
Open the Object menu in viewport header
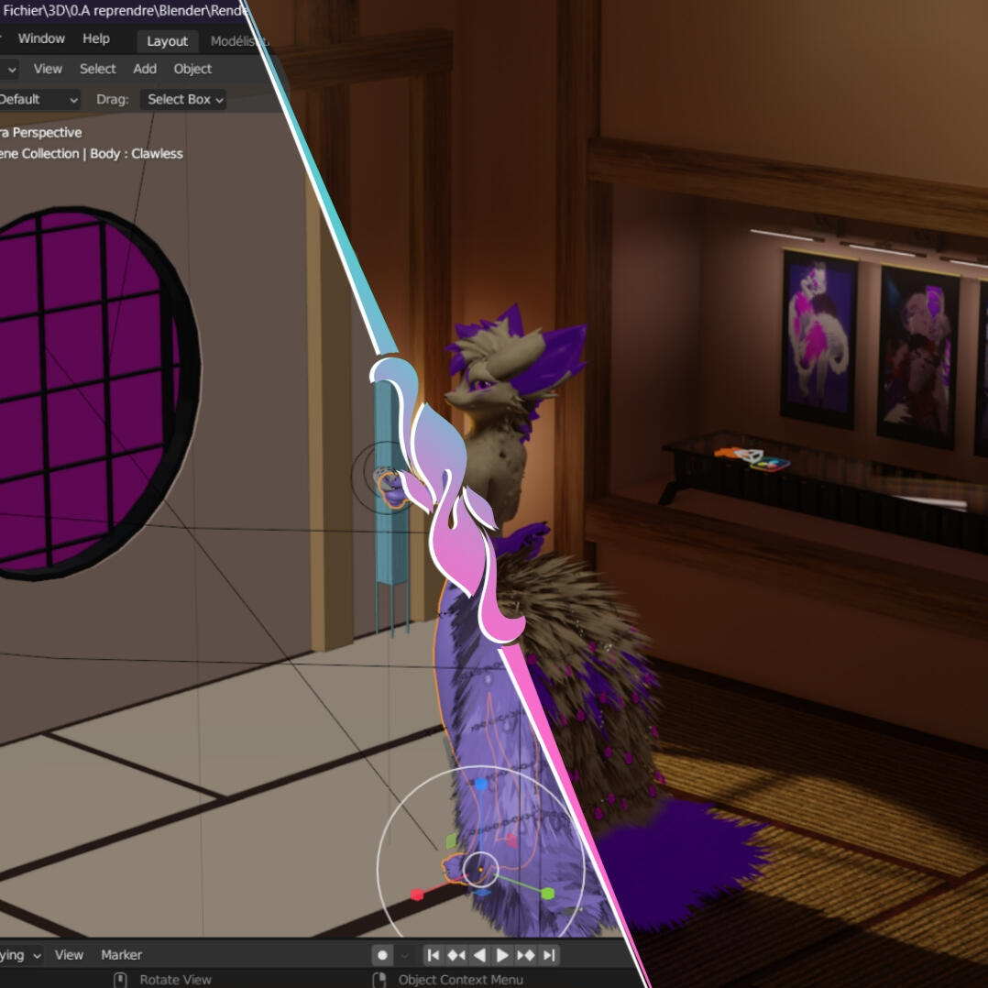pos(192,69)
